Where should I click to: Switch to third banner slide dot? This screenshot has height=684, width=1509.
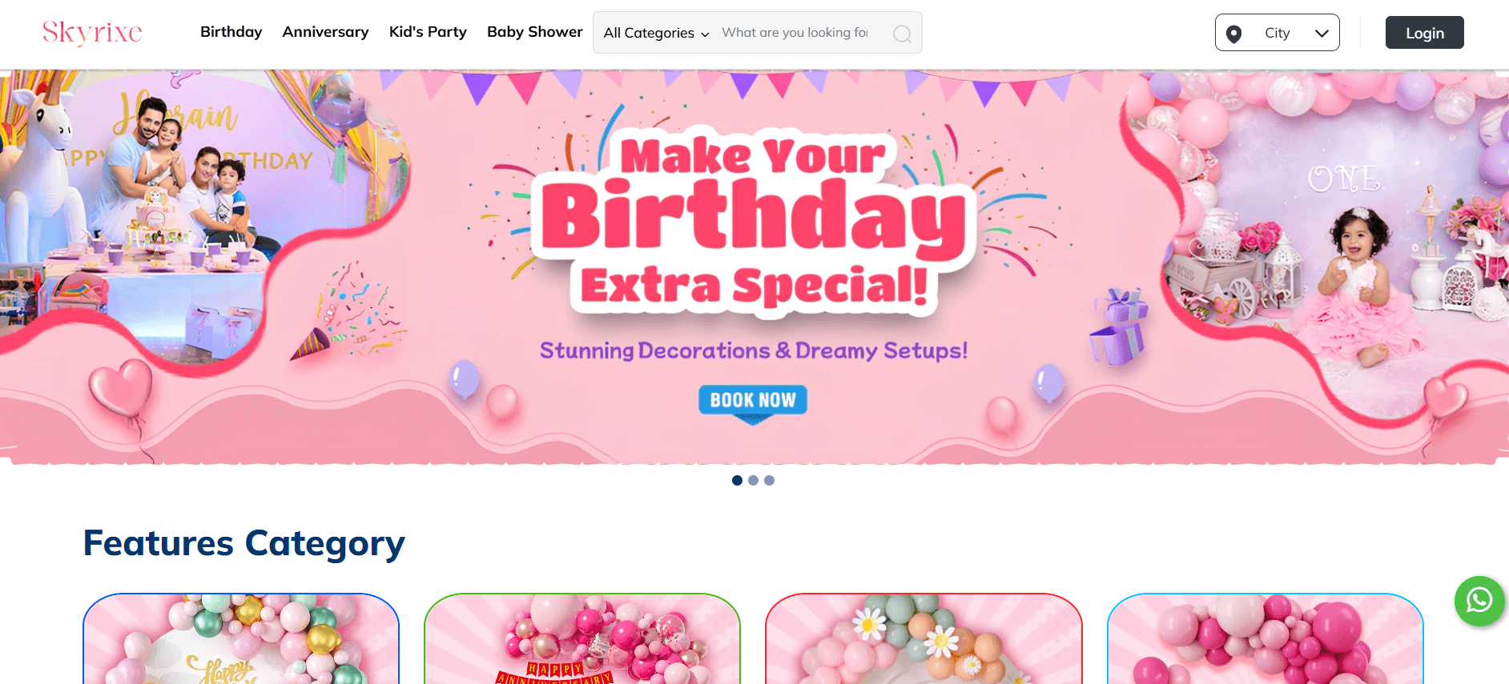[x=769, y=480]
